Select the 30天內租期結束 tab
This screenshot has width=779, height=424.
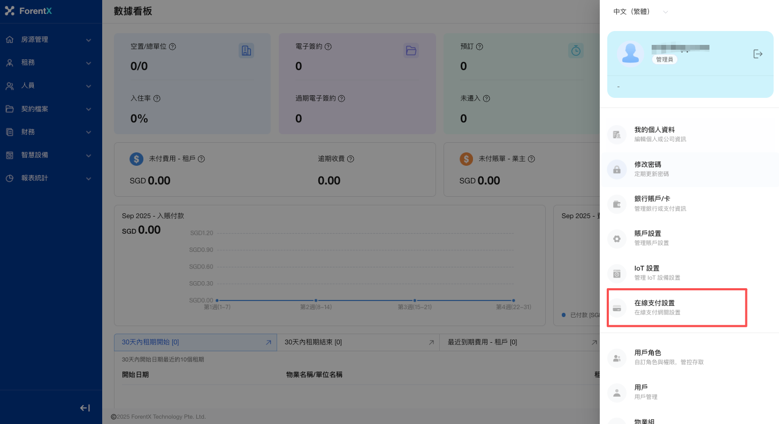[357, 342]
